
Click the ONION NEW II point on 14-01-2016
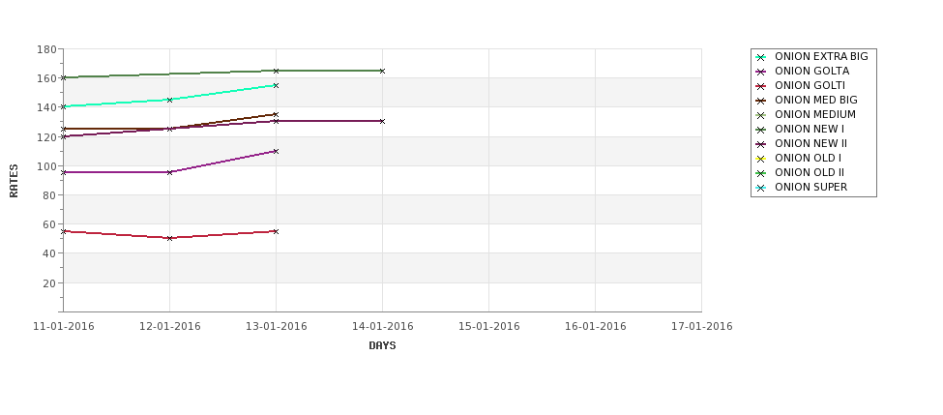coord(382,121)
